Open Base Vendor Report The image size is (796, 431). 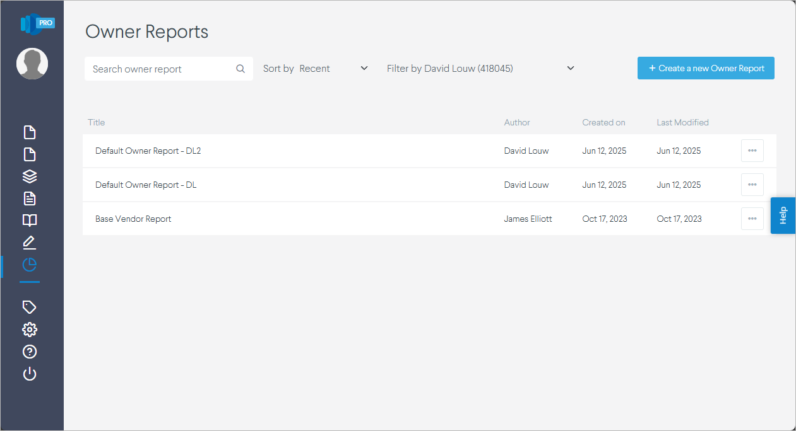coord(133,219)
